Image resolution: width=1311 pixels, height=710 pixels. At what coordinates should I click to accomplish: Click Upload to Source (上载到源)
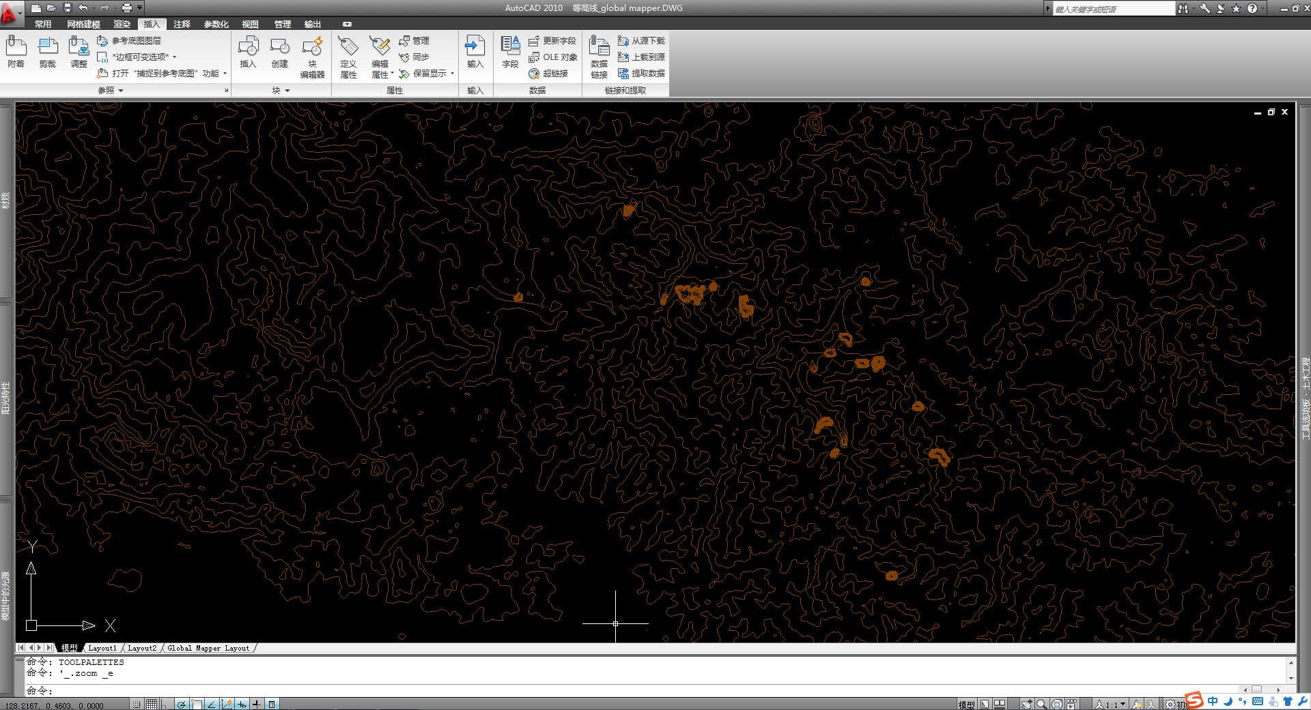[x=640, y=57]
